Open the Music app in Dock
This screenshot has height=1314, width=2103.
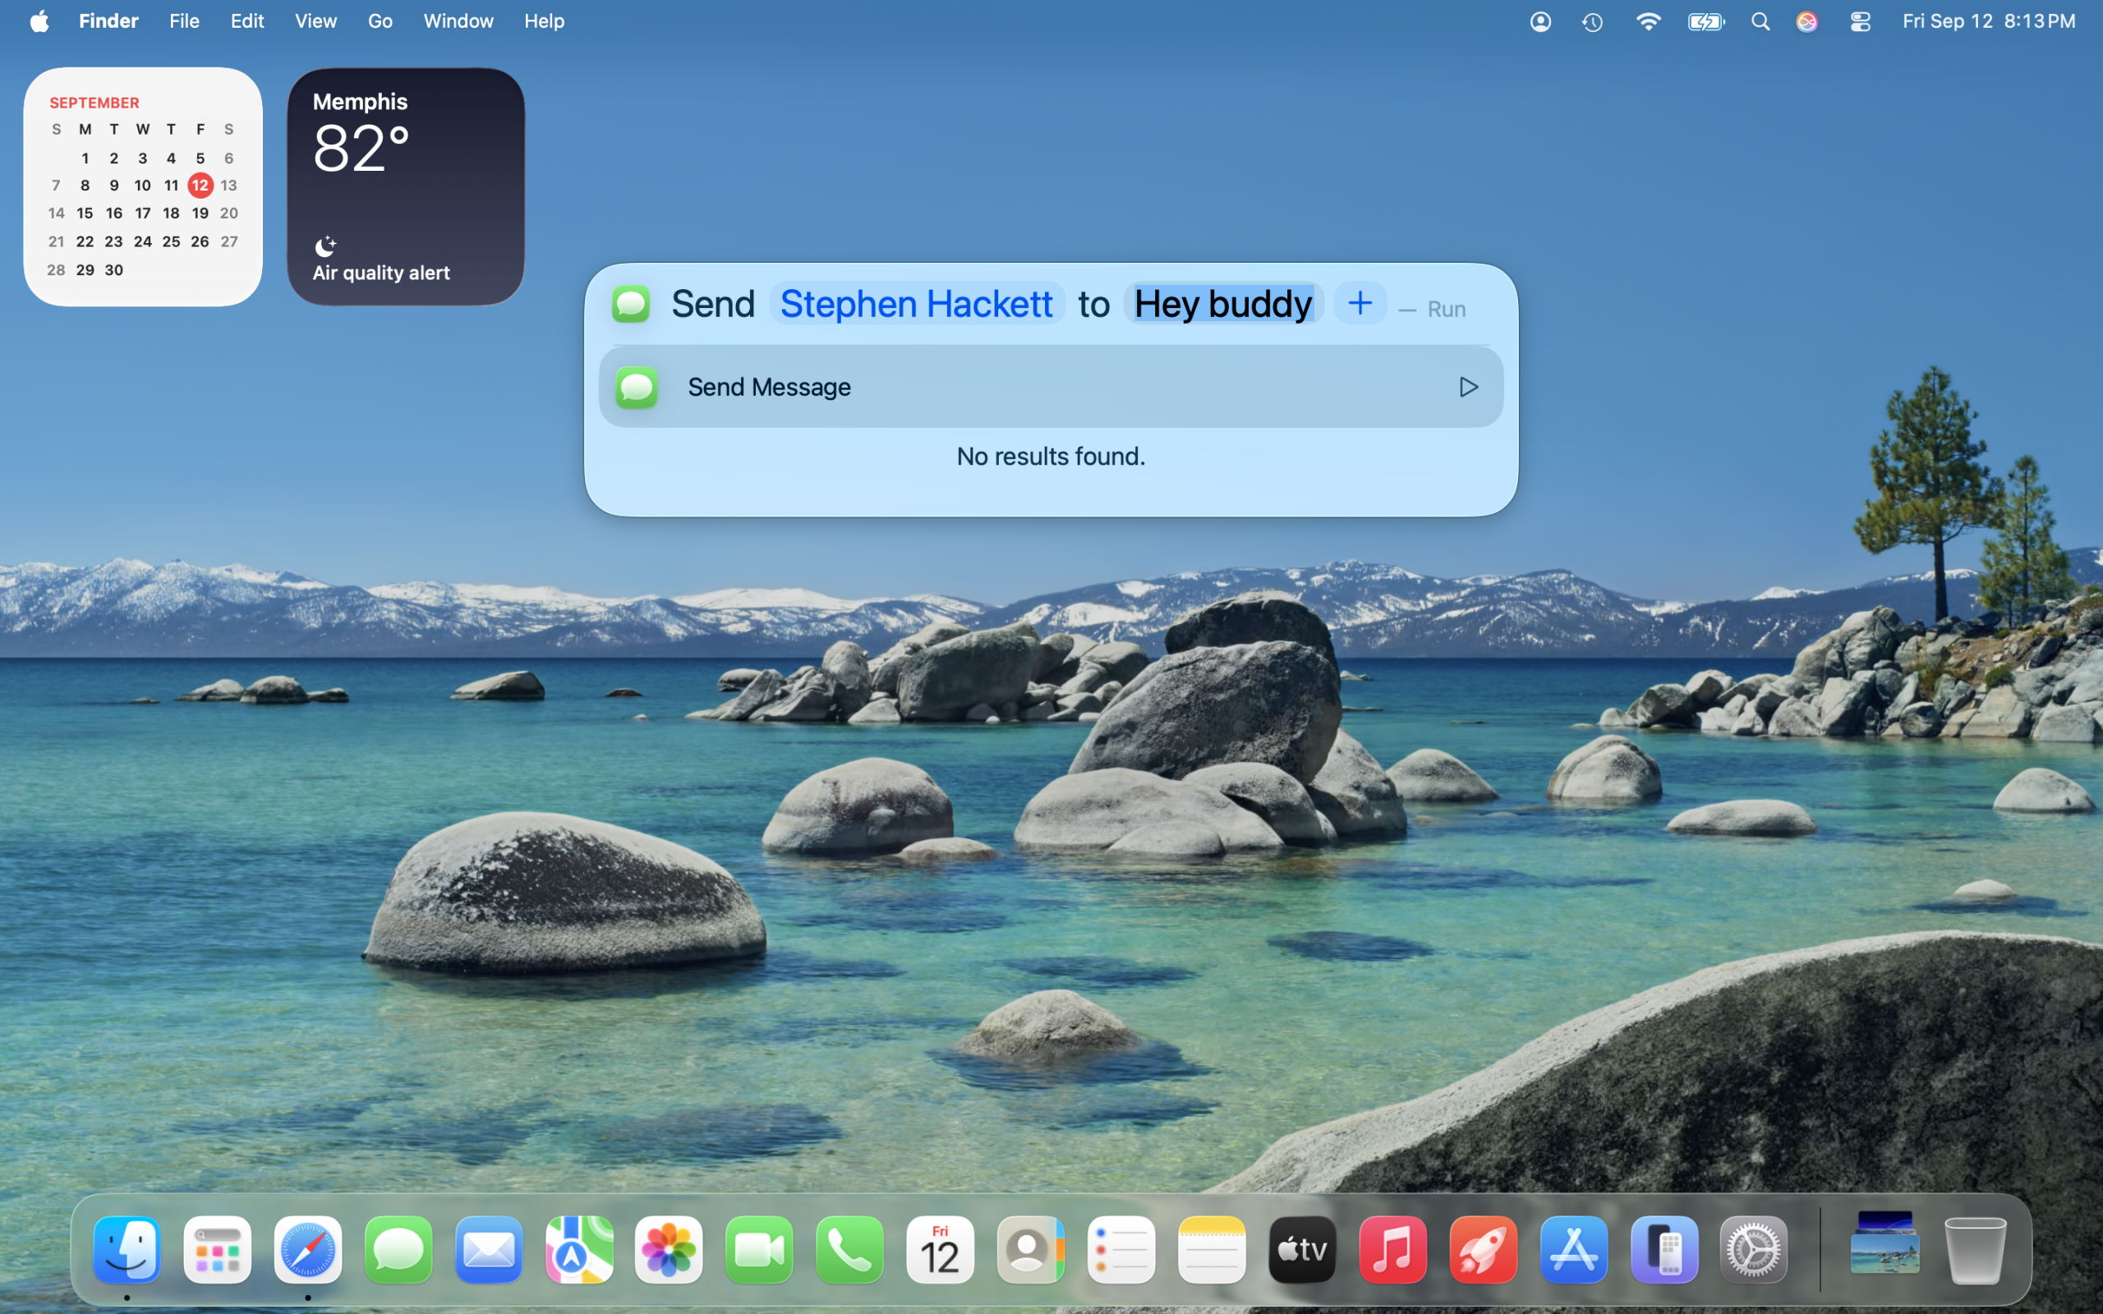[x=1392, y=1250]
